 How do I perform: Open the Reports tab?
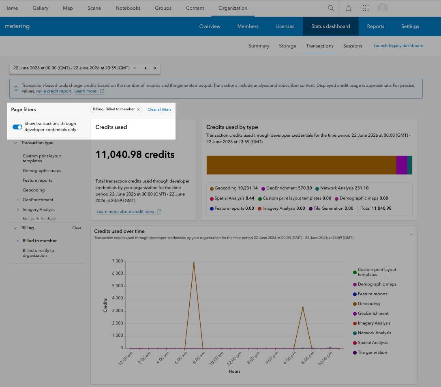(375, 26)
